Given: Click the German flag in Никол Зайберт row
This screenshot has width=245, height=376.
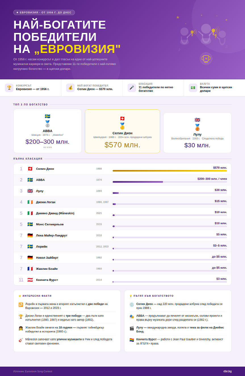Looking at the screenshot, I should coord(30,258).
